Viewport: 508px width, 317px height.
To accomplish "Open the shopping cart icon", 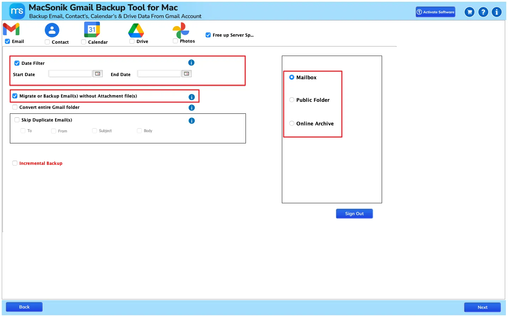I will pos(470,12).
